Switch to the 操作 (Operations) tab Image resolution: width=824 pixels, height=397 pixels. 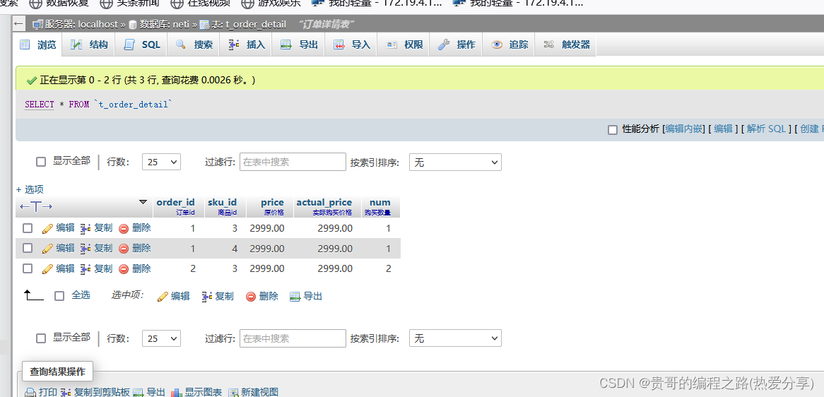click(x=457, y=45)
